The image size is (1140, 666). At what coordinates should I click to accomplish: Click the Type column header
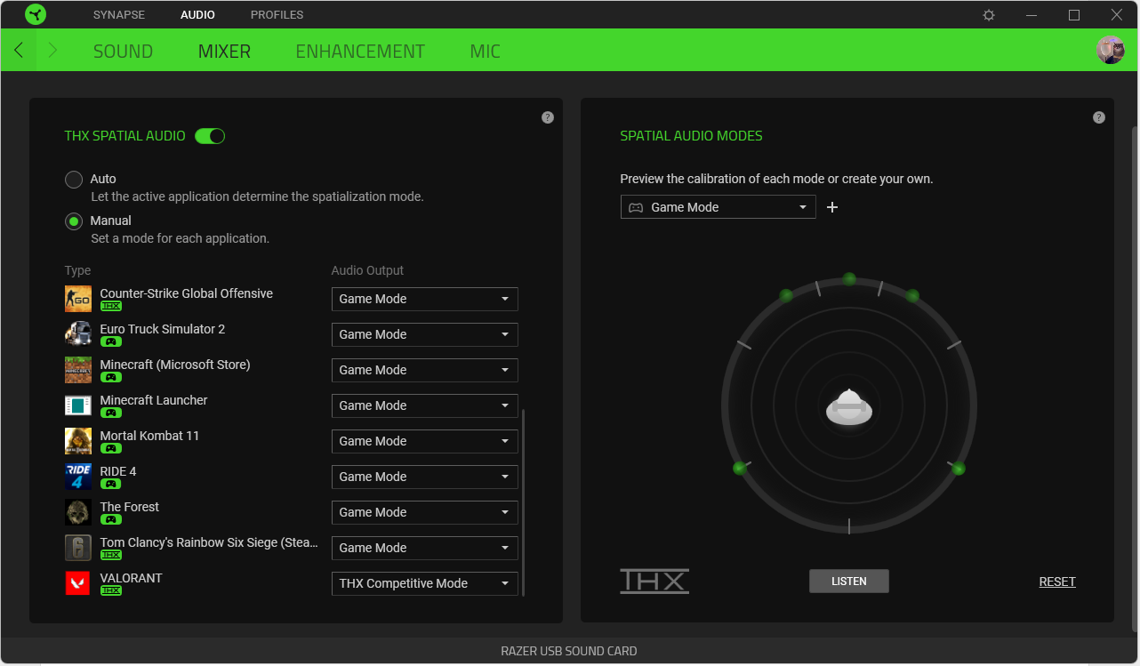[78, 270]
